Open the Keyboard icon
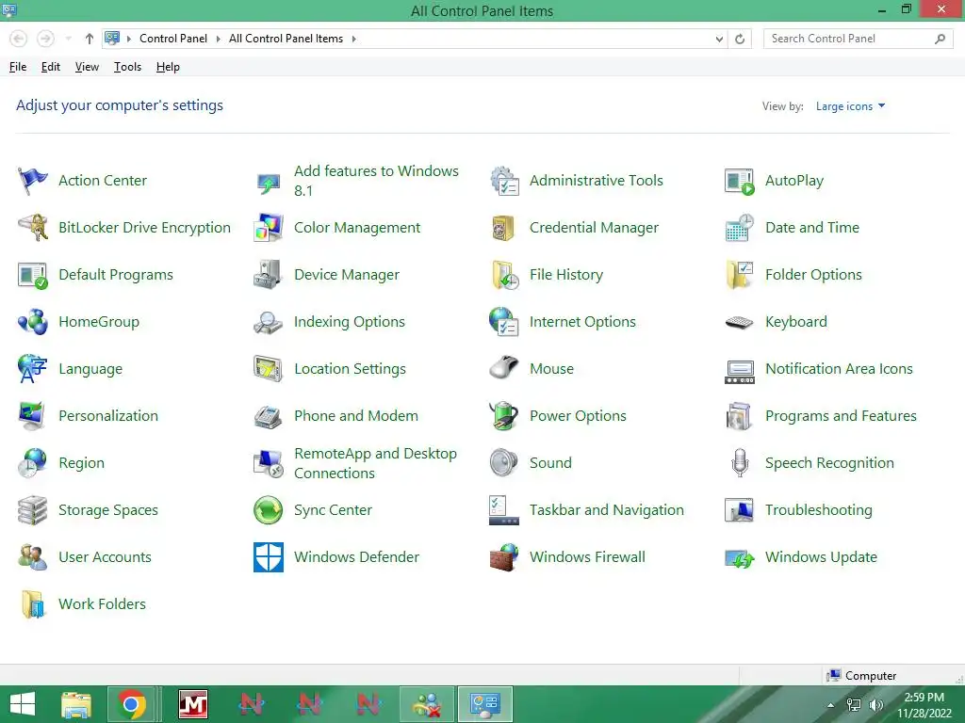 click(740, 322)
